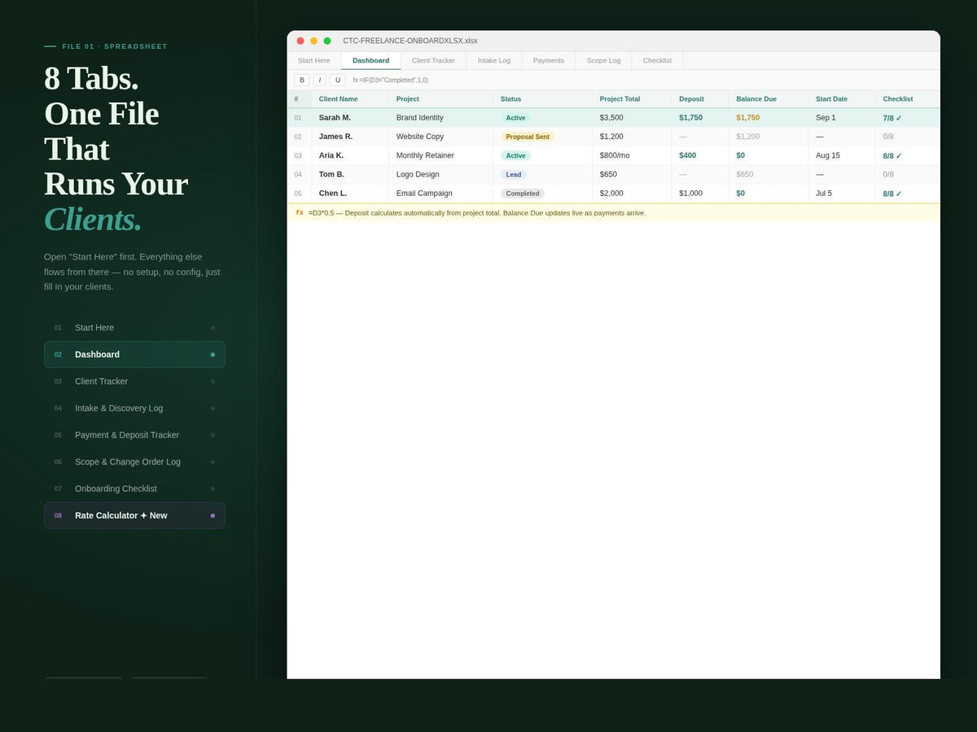Click the $1,200 balance due cell
Viewport: 977px width, 732px height.
click(x=769, y=137)
